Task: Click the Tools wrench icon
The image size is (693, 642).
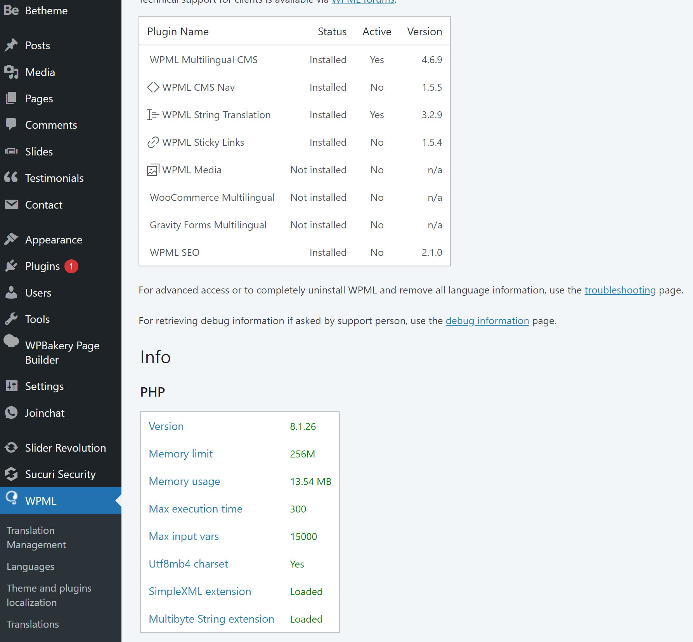Action: [x=11, y=319]
